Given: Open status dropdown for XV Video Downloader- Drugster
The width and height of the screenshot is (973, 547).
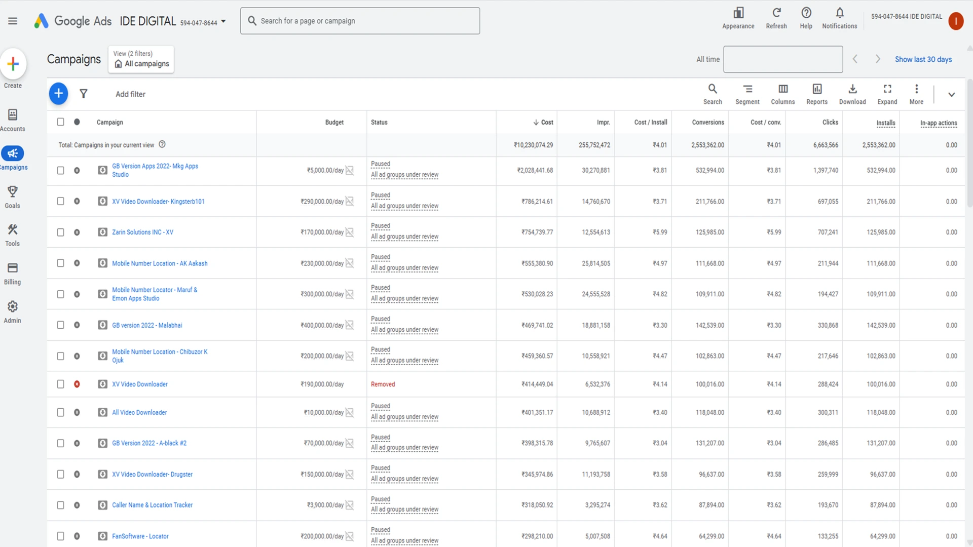Looking at the screenshot, I should point(77,474).
